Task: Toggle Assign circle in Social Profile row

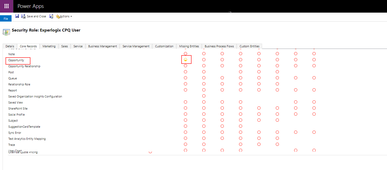Action: [296, 114]
